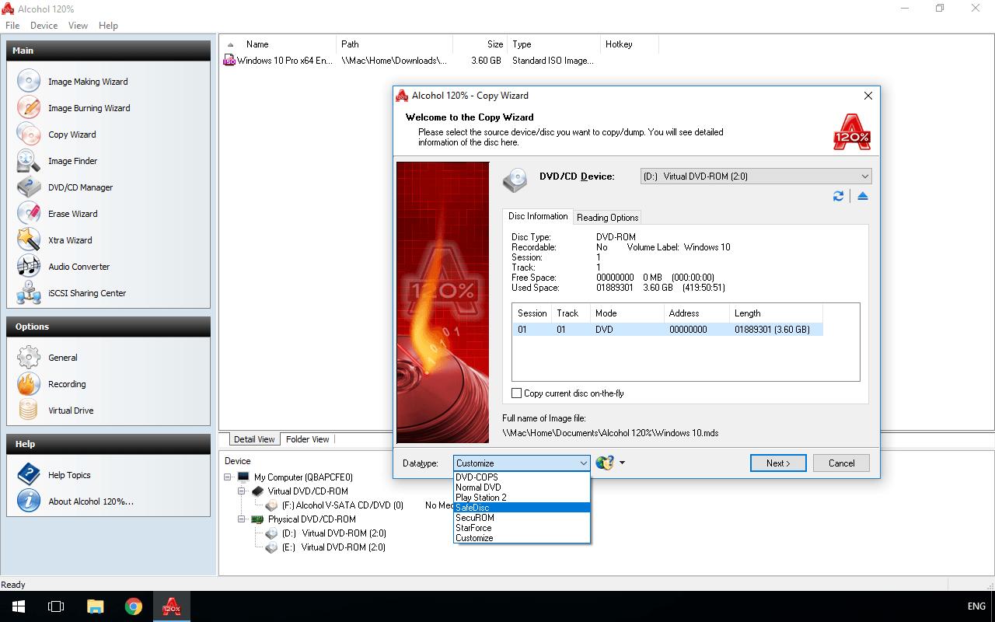Open the Erase Wizard icon
The width and height of the screenshot is (995, 622).
pos(29,214)
